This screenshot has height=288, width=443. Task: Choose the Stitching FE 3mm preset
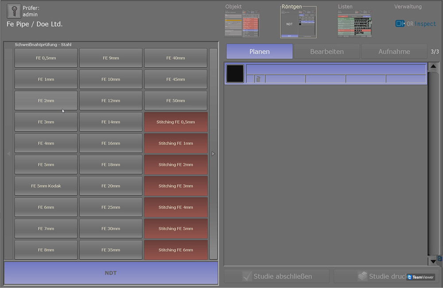tap(176, 186)
